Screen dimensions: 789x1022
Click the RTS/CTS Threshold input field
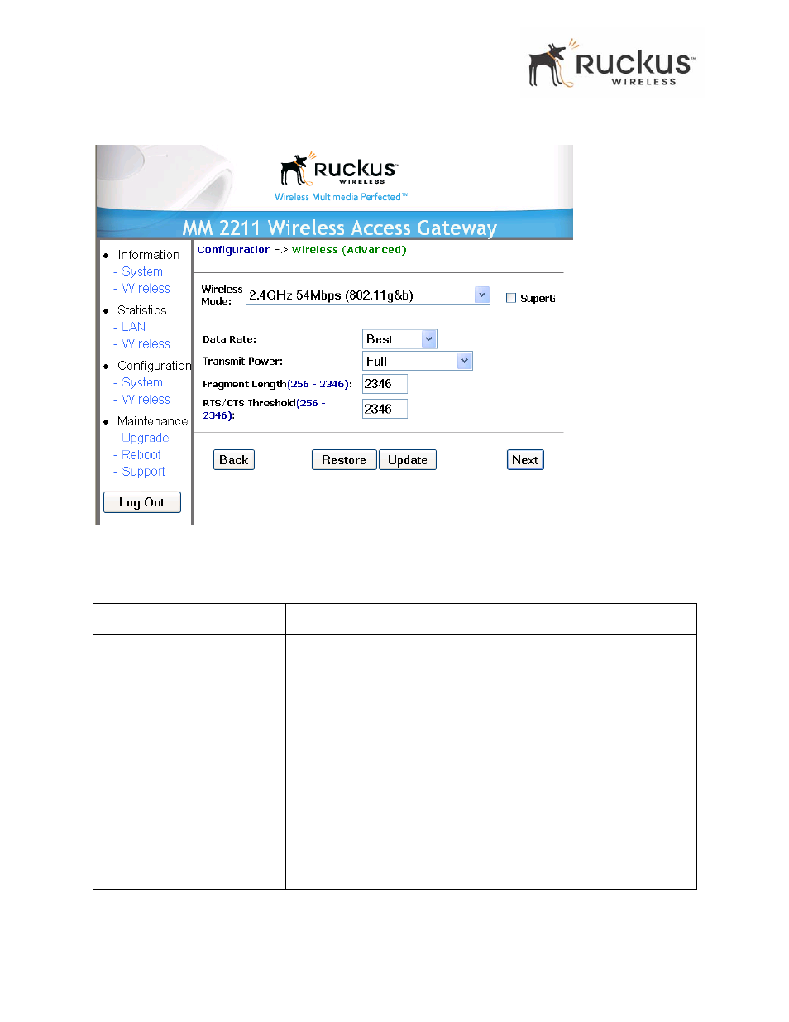pos(385,409)
